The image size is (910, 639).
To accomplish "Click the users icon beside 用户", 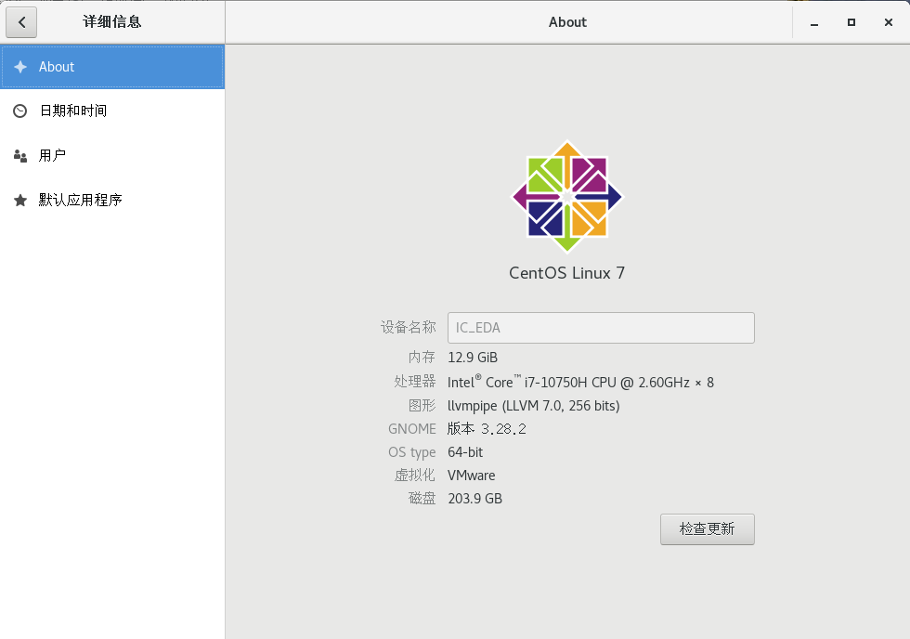I will tap(19, 155).
